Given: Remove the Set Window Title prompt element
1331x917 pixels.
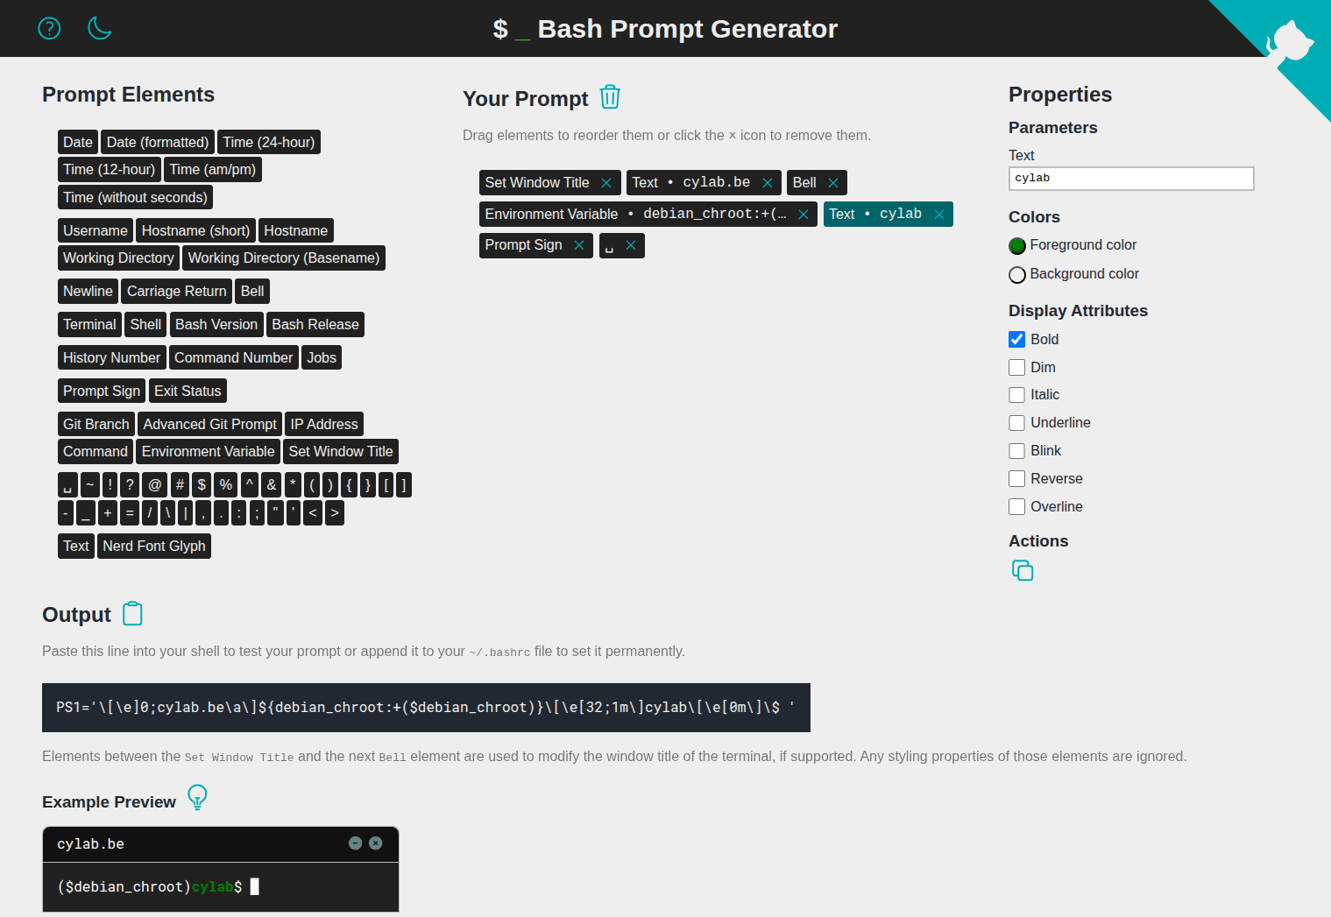Looking at the screenshot, I should tap(606, 183).
